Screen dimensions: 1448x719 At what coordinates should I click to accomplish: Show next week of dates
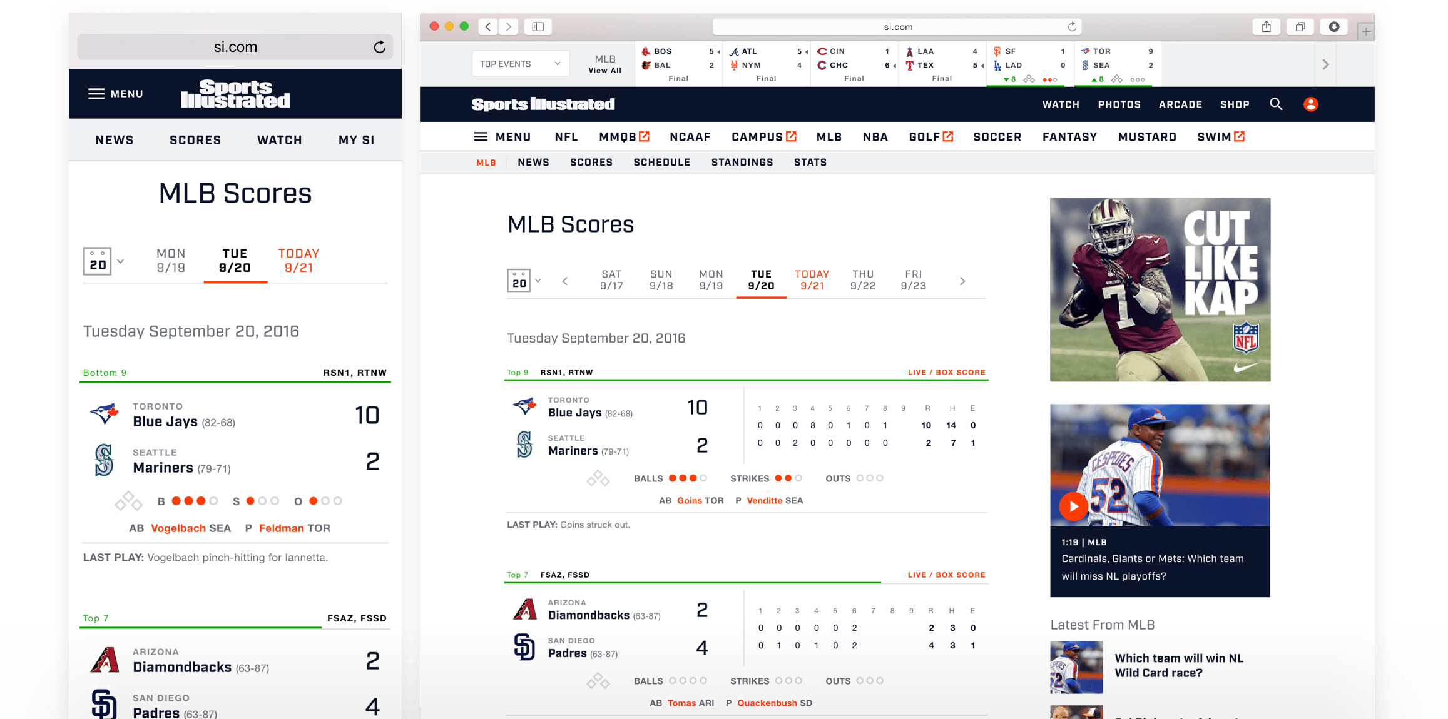click(962, 281)
